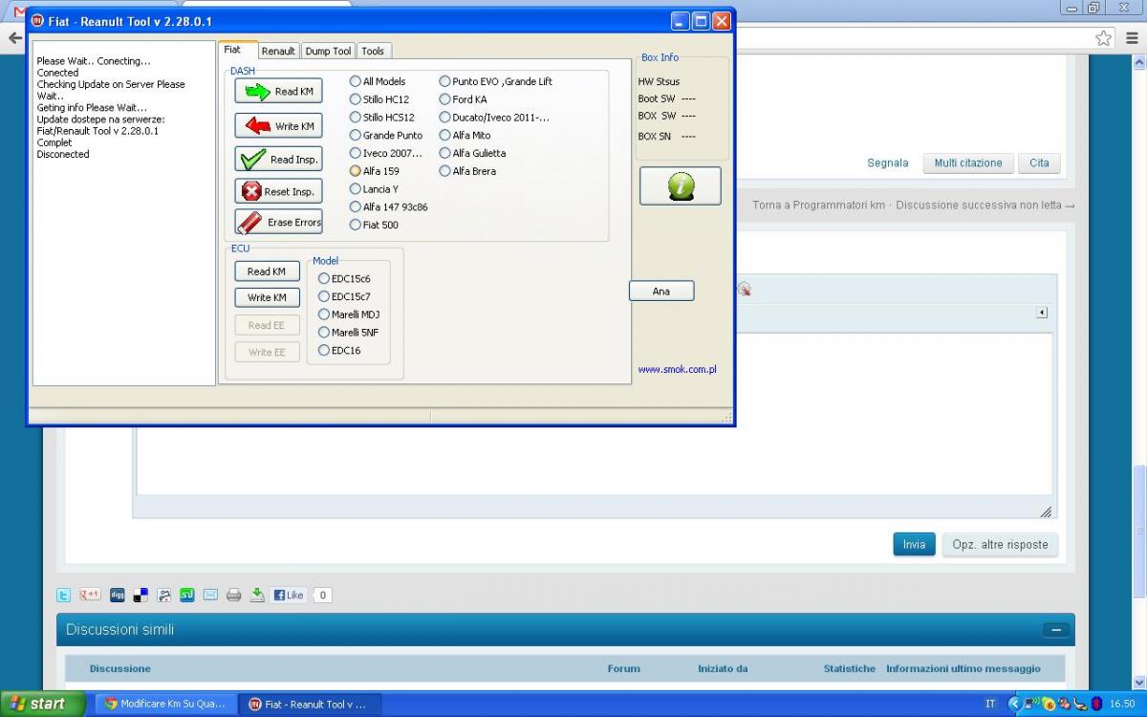1147x717 pixels.
Task: Click the Segnala link
Action: point(888,163)
